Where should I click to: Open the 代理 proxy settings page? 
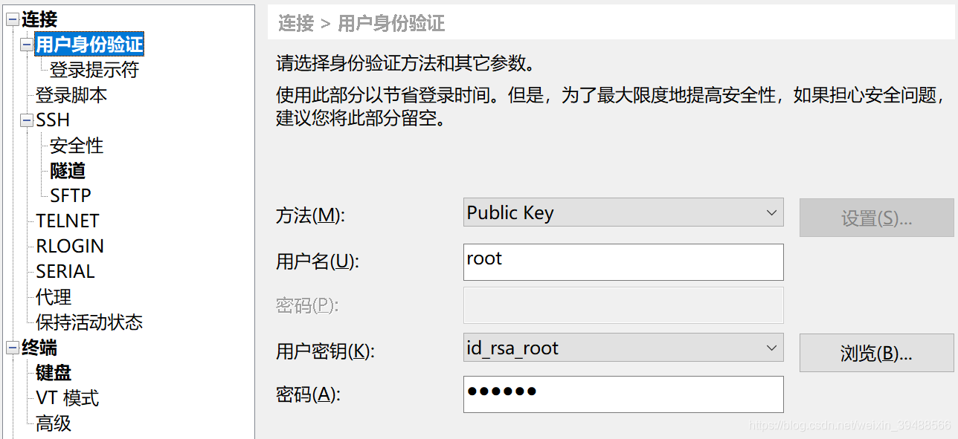point(54,296)
